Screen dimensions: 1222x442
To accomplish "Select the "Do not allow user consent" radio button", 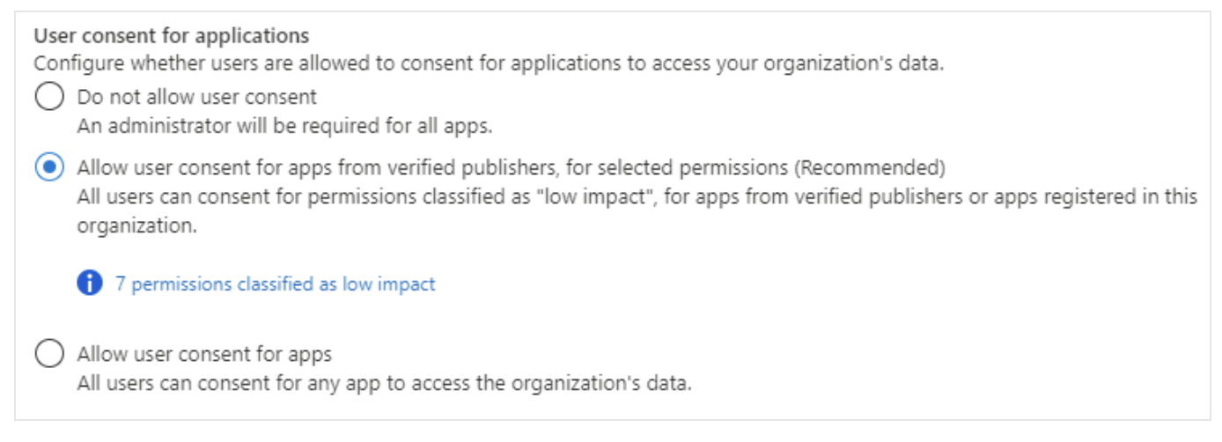I will point(48,96).
